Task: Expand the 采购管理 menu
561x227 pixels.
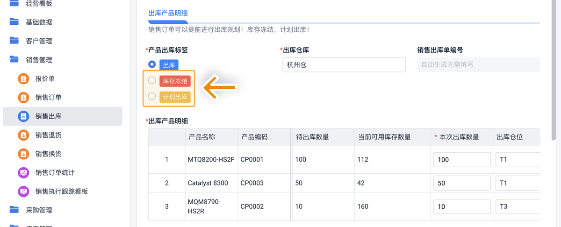Action: (39, 210)
